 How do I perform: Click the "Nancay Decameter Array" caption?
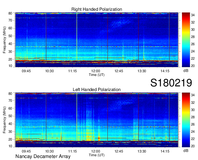(x=43, y=157)
